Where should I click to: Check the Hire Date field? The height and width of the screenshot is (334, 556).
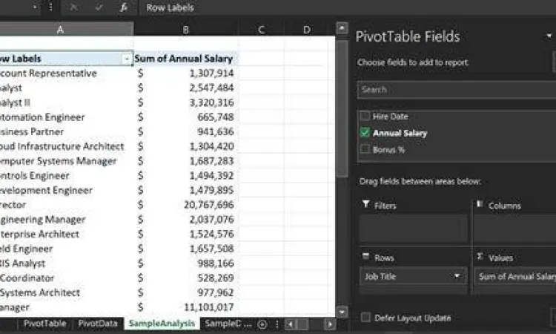(x=365, y=116)
